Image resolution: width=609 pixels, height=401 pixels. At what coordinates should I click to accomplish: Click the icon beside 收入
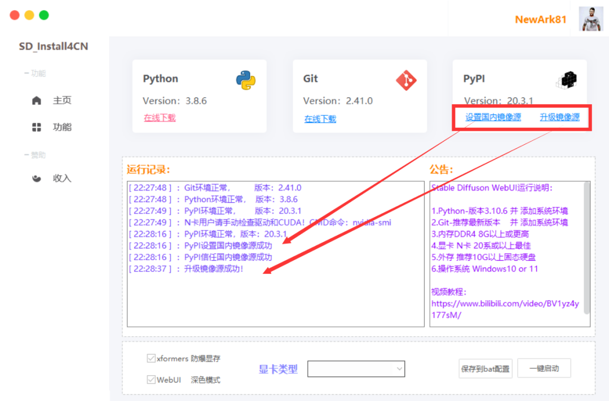point(37,179)
